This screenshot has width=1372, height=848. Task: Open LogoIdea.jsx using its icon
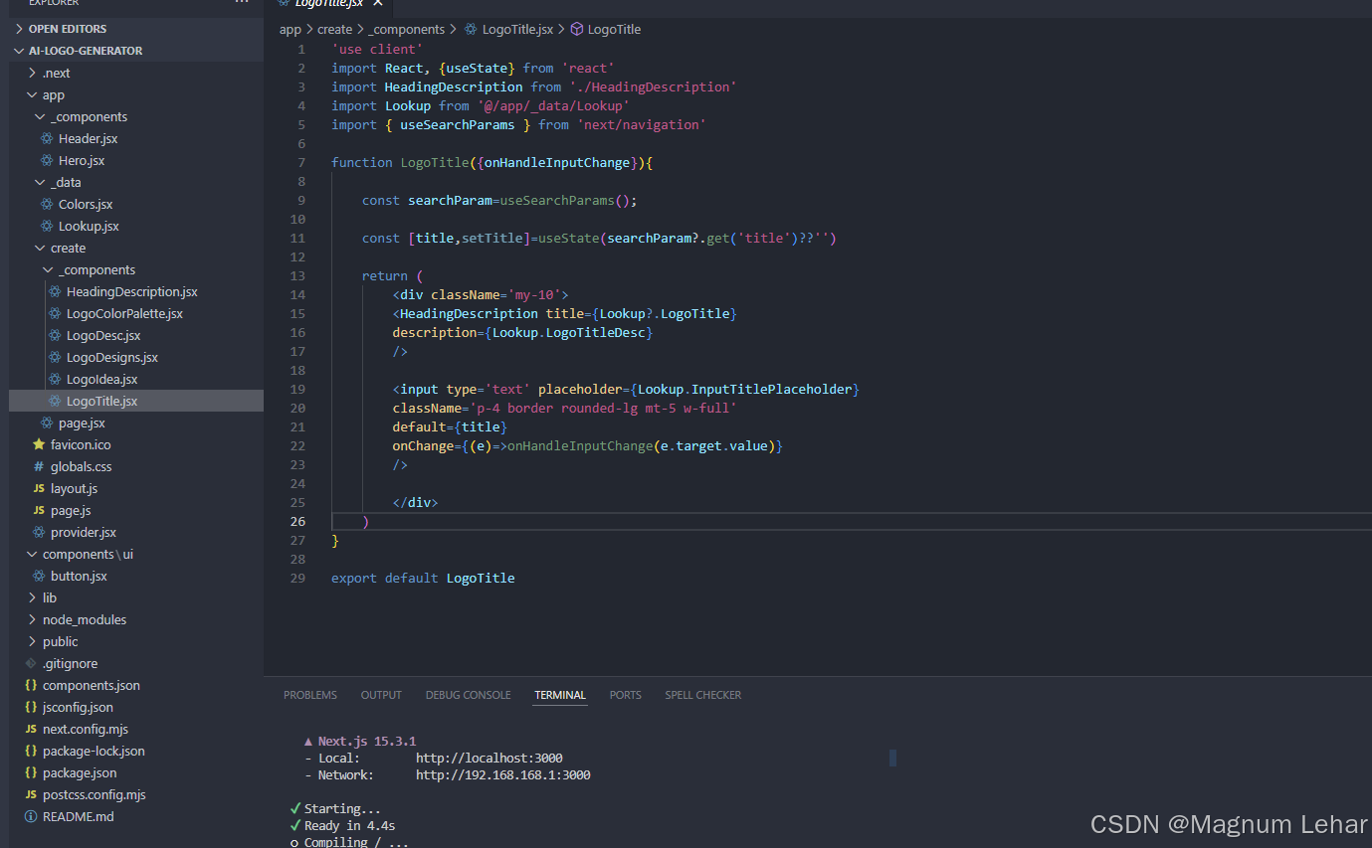click(55, 379)
